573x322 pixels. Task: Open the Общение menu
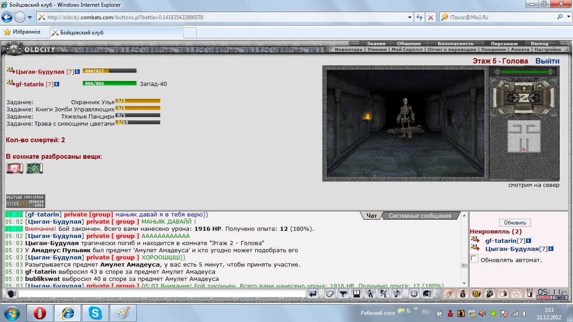point(409,43)
